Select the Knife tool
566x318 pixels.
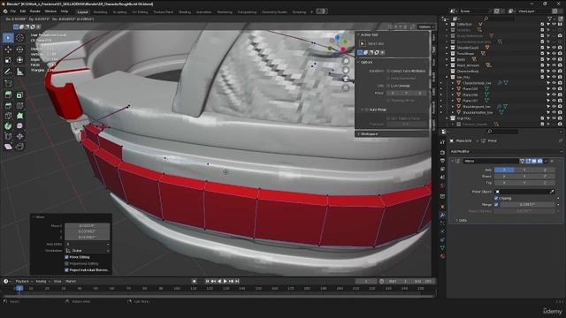(x=8, y=116)
